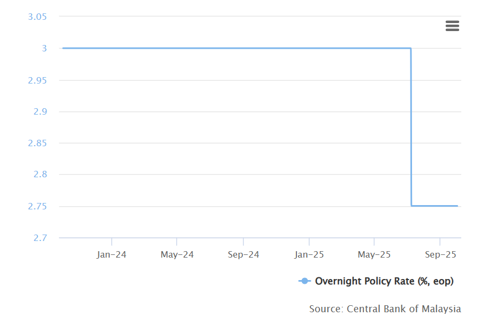Click the Source: Central Bank of Malaysia text
488x324 pixels.
(x=385, y=309)
